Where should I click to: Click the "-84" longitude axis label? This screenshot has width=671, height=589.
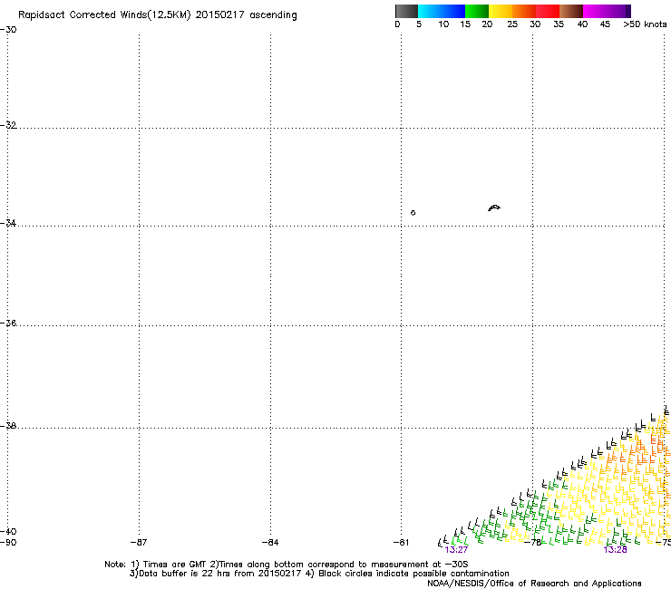270,543
